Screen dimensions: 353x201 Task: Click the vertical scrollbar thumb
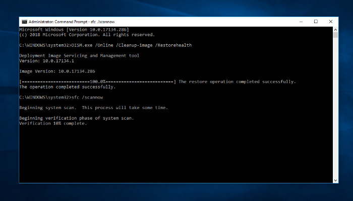point(336,35)
